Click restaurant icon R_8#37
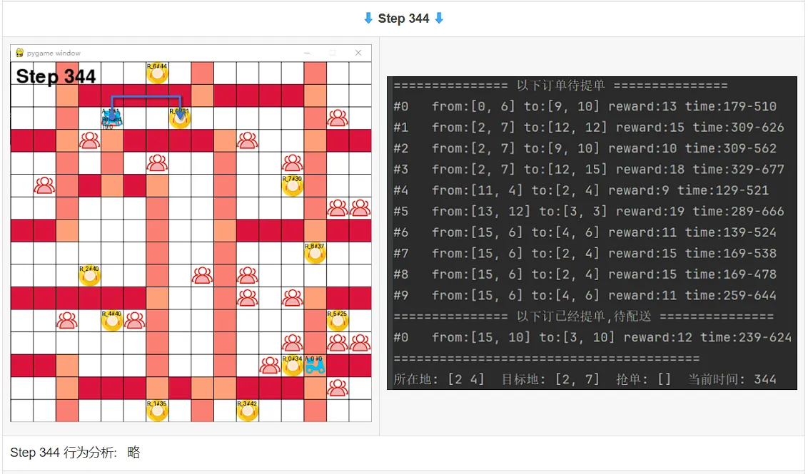This screenshot has width=808, height=474. coord(315,253)
